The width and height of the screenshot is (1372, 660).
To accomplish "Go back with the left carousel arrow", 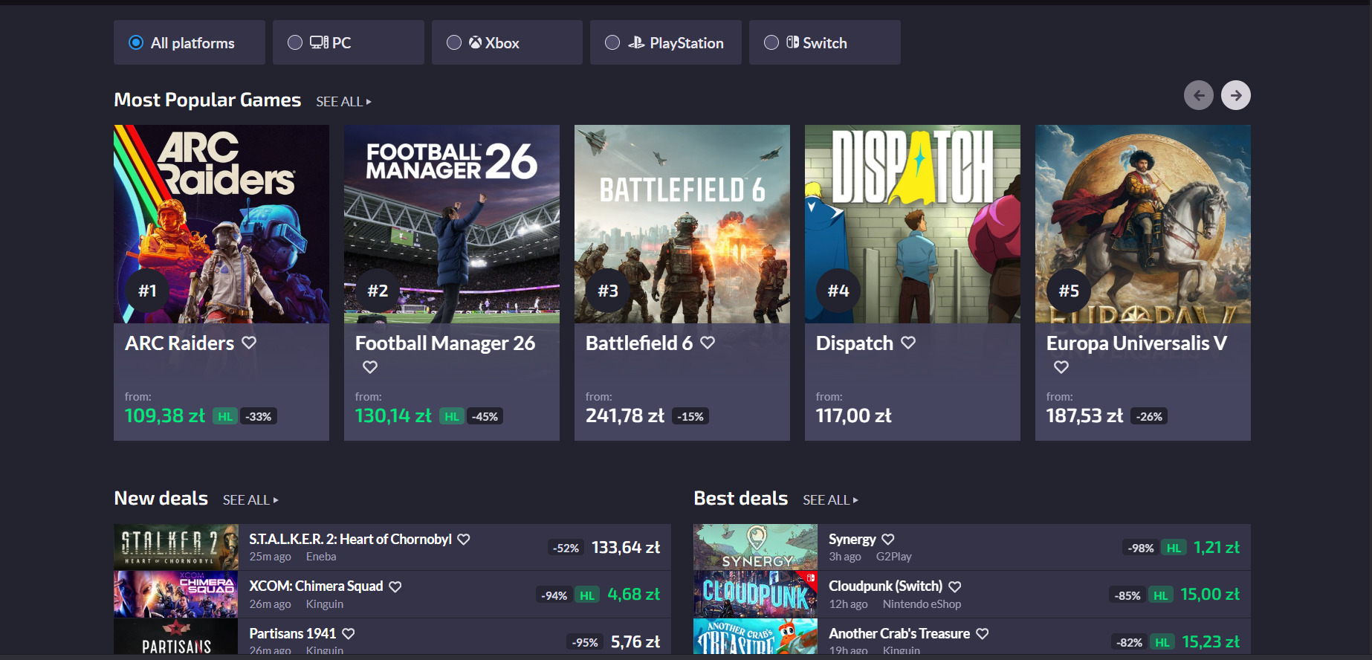I will coord(1198,95).
